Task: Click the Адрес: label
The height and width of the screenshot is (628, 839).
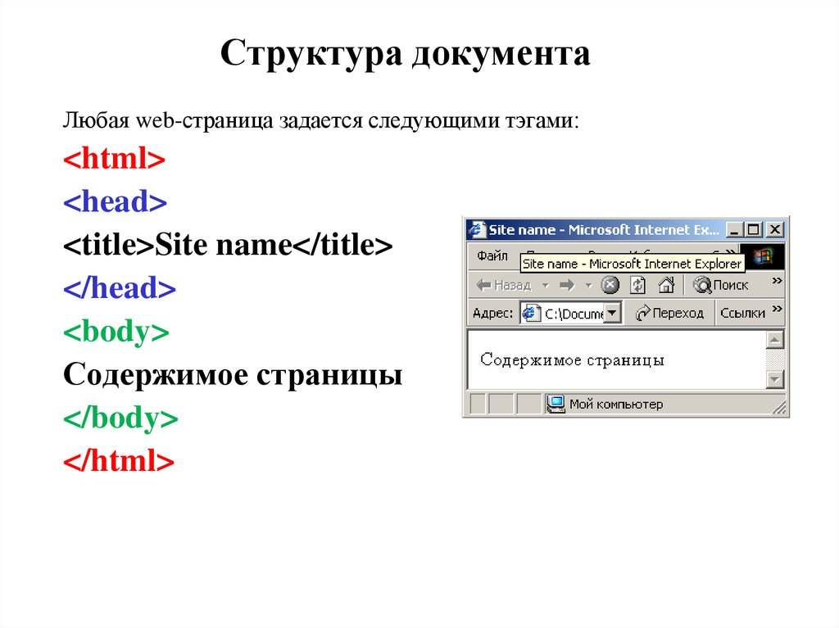Action: tap(492, 314)
